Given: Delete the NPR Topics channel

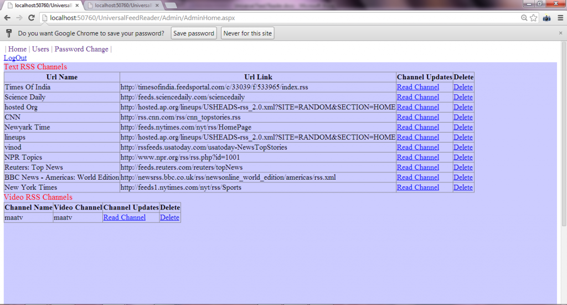Looking at the screenshot, I should (x=463, y=157).
